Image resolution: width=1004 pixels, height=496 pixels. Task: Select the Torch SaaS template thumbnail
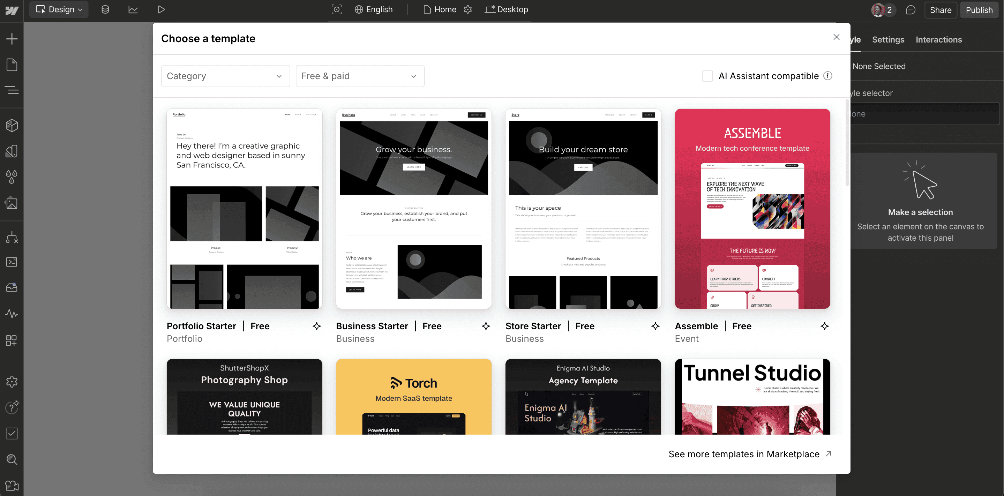pos(413,397)
